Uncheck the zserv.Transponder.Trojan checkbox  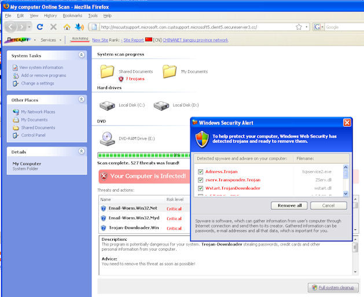(201, 180)
